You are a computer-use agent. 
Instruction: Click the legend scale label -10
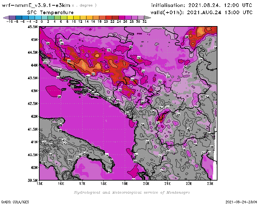(10, 21)
